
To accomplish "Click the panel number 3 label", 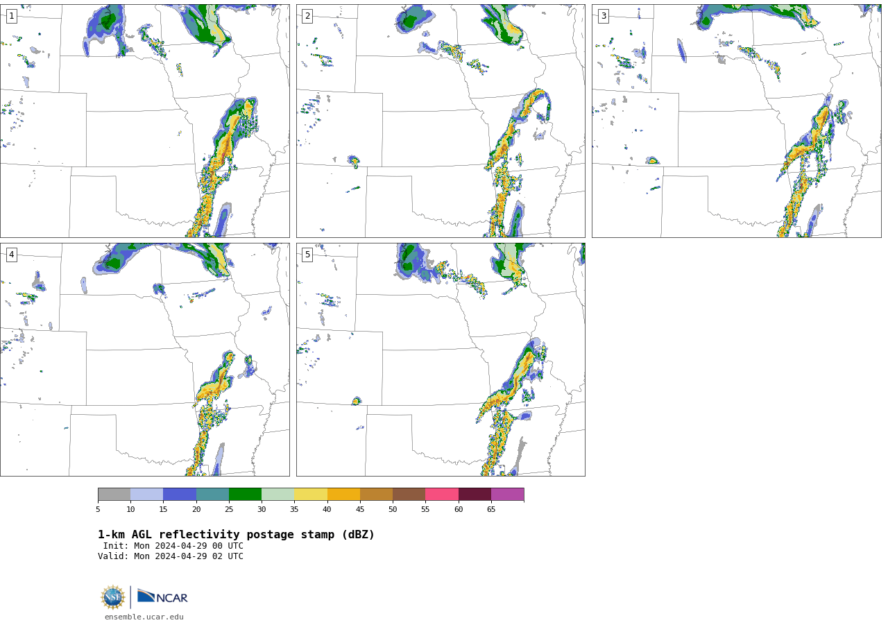I will point(603,16).
